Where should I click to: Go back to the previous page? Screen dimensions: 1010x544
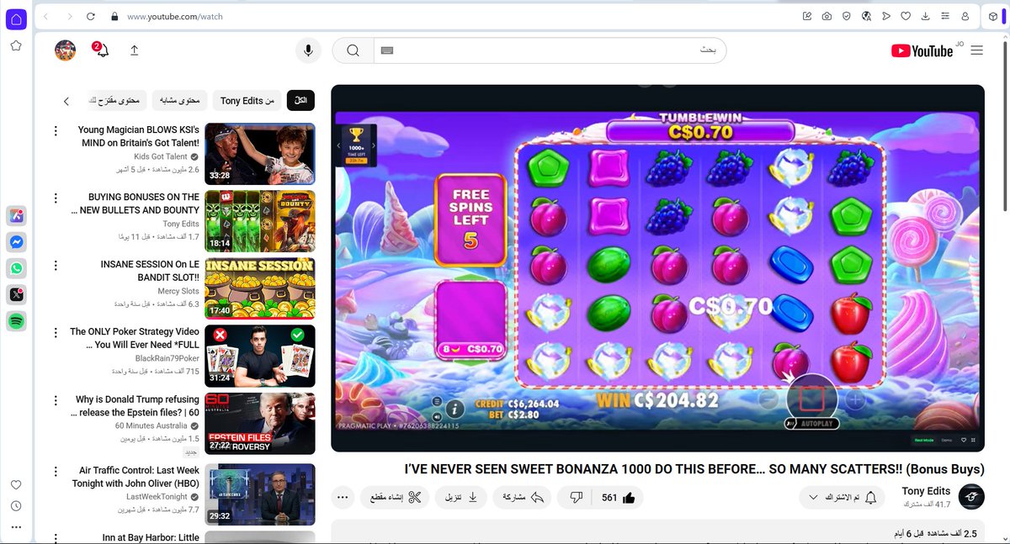(46, 16)
